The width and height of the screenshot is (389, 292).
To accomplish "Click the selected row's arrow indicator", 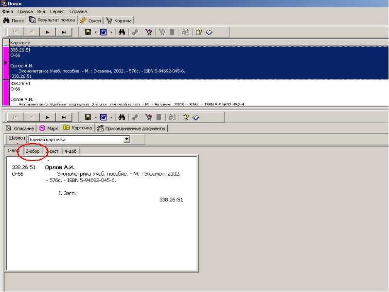I will pos(6,63).
